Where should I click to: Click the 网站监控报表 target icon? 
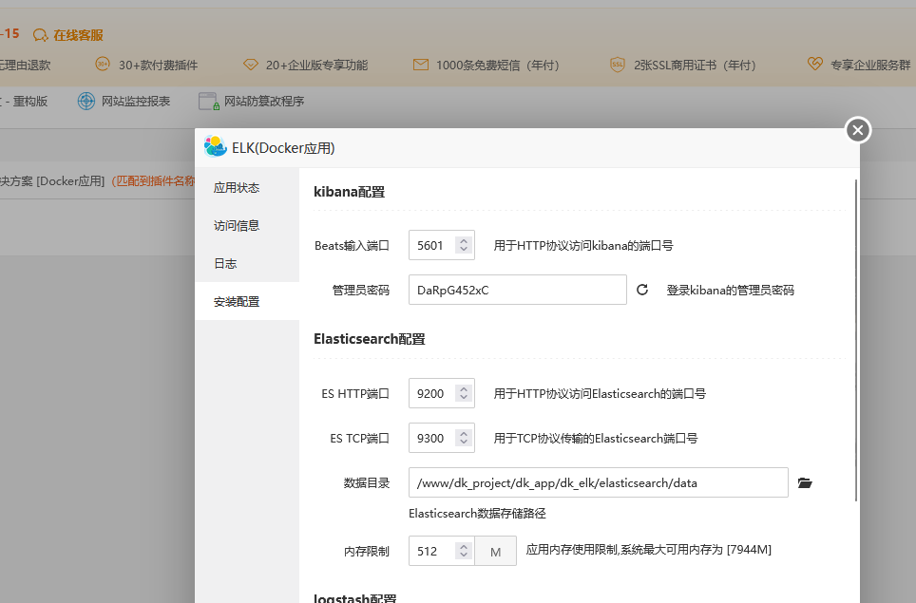pyautogui.click(x=86, y=101)
